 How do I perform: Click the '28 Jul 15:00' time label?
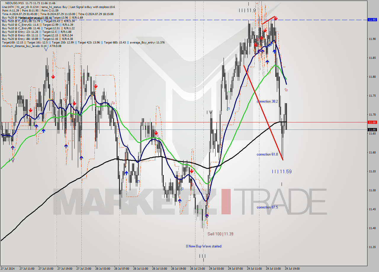[160, 269]
